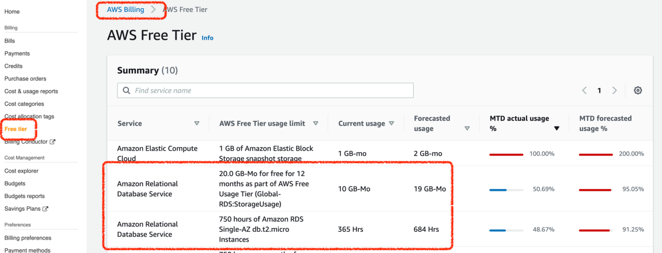Click Savings Plans external link icon

pyautogui.click(x=46, y=209)
